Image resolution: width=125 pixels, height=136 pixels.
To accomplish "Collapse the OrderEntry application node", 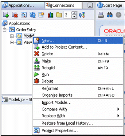I will [x=4, y=30].
